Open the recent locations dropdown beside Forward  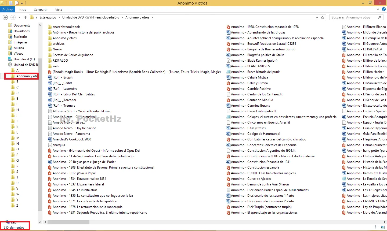click(x=19, y=17)
